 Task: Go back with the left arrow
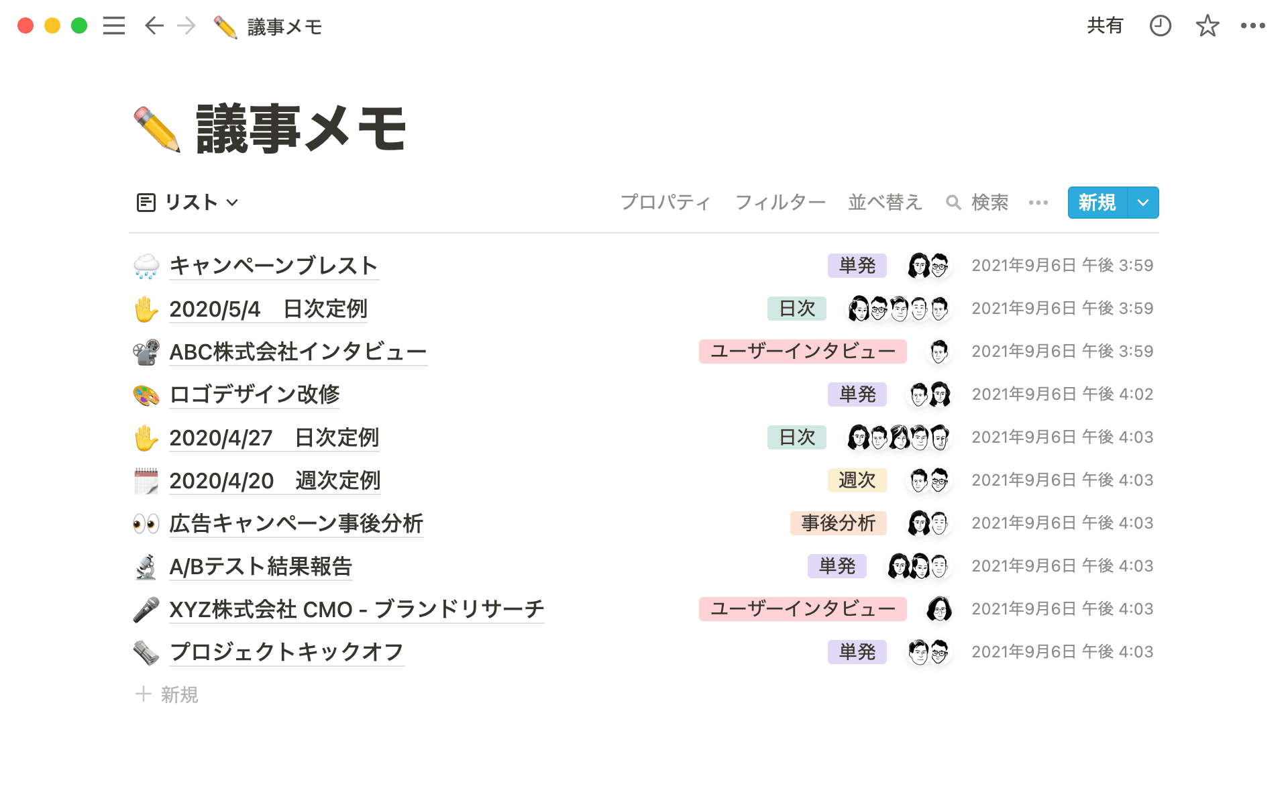[154, 26]
